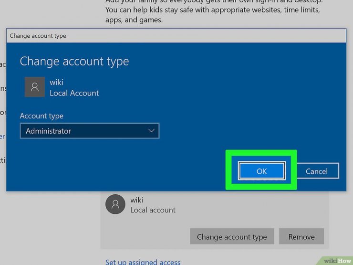Click the 'Local Account' text in the dialog
The image size is (353, 265).
click(74, 93)
